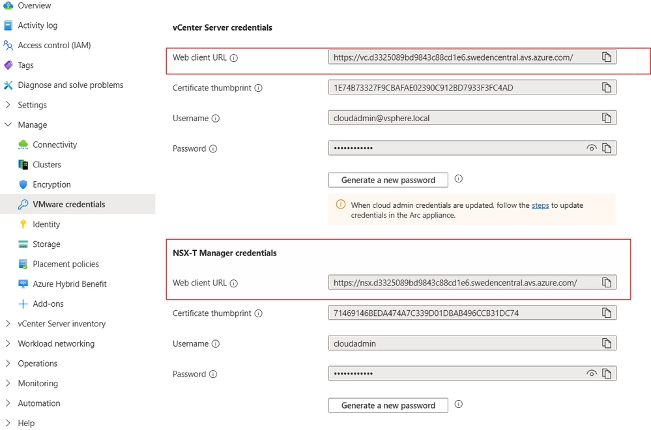Open the Encryption menu item
651x430 pixels.
tap(51, 184)
